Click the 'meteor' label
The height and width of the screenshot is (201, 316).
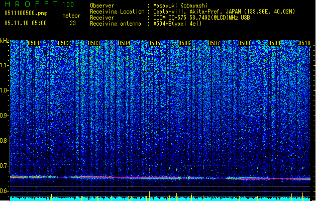pyautogui.click(x=71, y=16)
